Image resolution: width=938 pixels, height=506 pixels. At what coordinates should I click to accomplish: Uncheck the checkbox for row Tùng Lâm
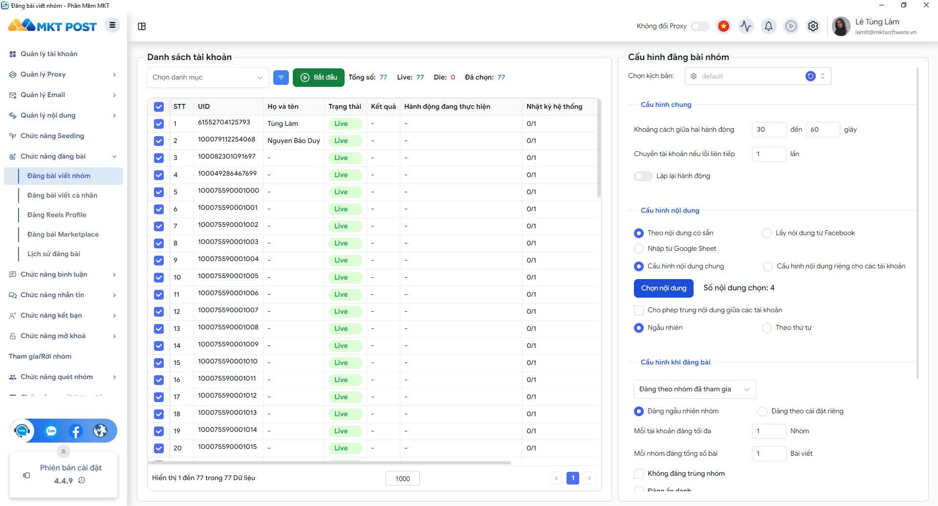159,124
